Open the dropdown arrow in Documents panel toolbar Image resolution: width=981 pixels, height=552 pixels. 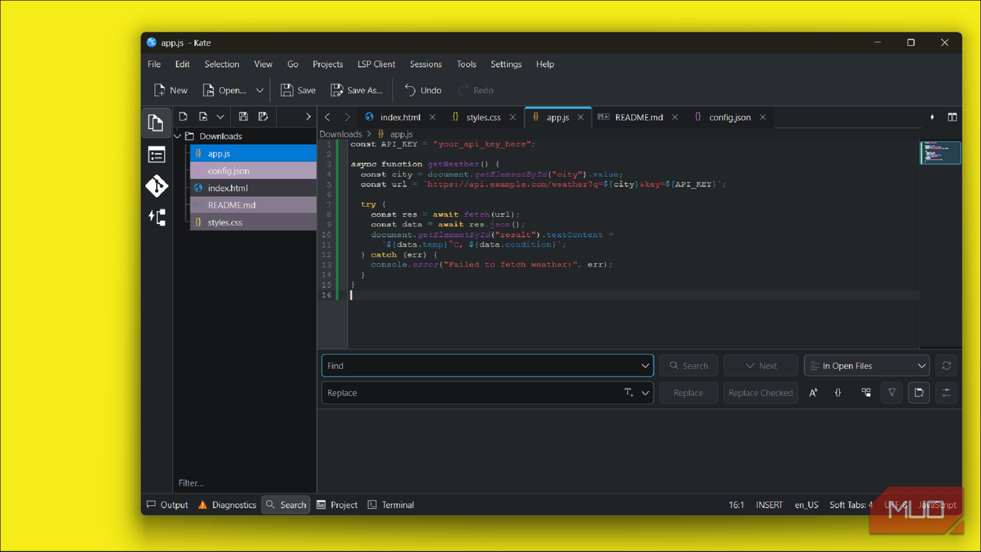point(220,117)
